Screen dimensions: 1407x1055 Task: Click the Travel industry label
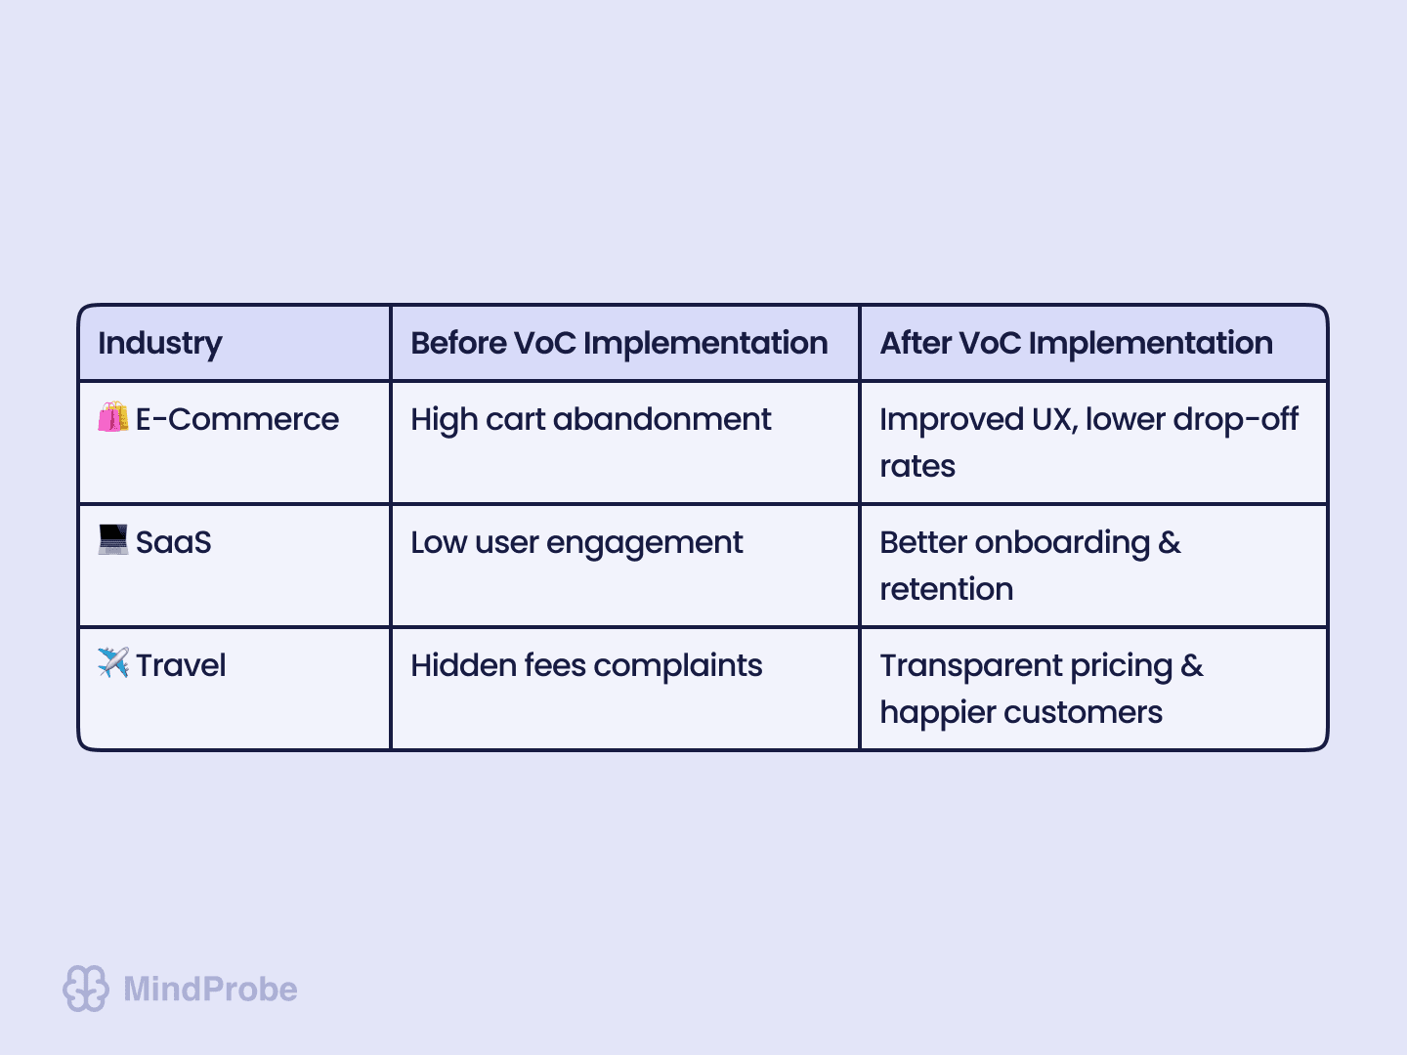point(181,666)
